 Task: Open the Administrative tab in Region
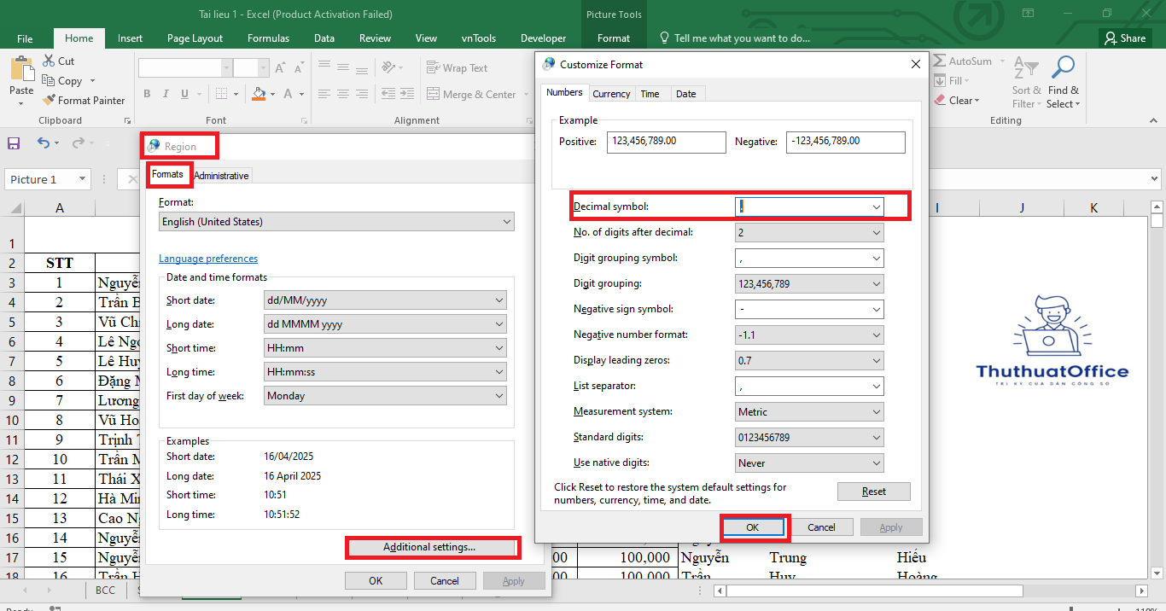[x=221, y=176]
